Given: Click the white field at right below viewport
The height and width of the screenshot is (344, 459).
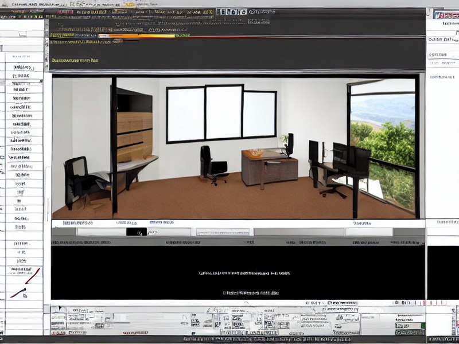Looking at the screenshot, I should coord(369,232).
